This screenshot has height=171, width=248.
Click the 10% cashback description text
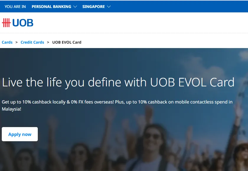click(x=117, y=102)
